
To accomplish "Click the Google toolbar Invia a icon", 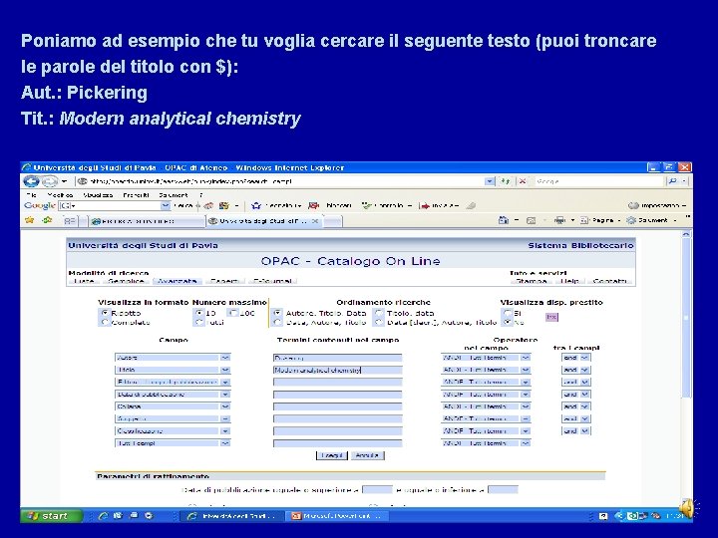I will pyautogui.click(x=425, y=206).
